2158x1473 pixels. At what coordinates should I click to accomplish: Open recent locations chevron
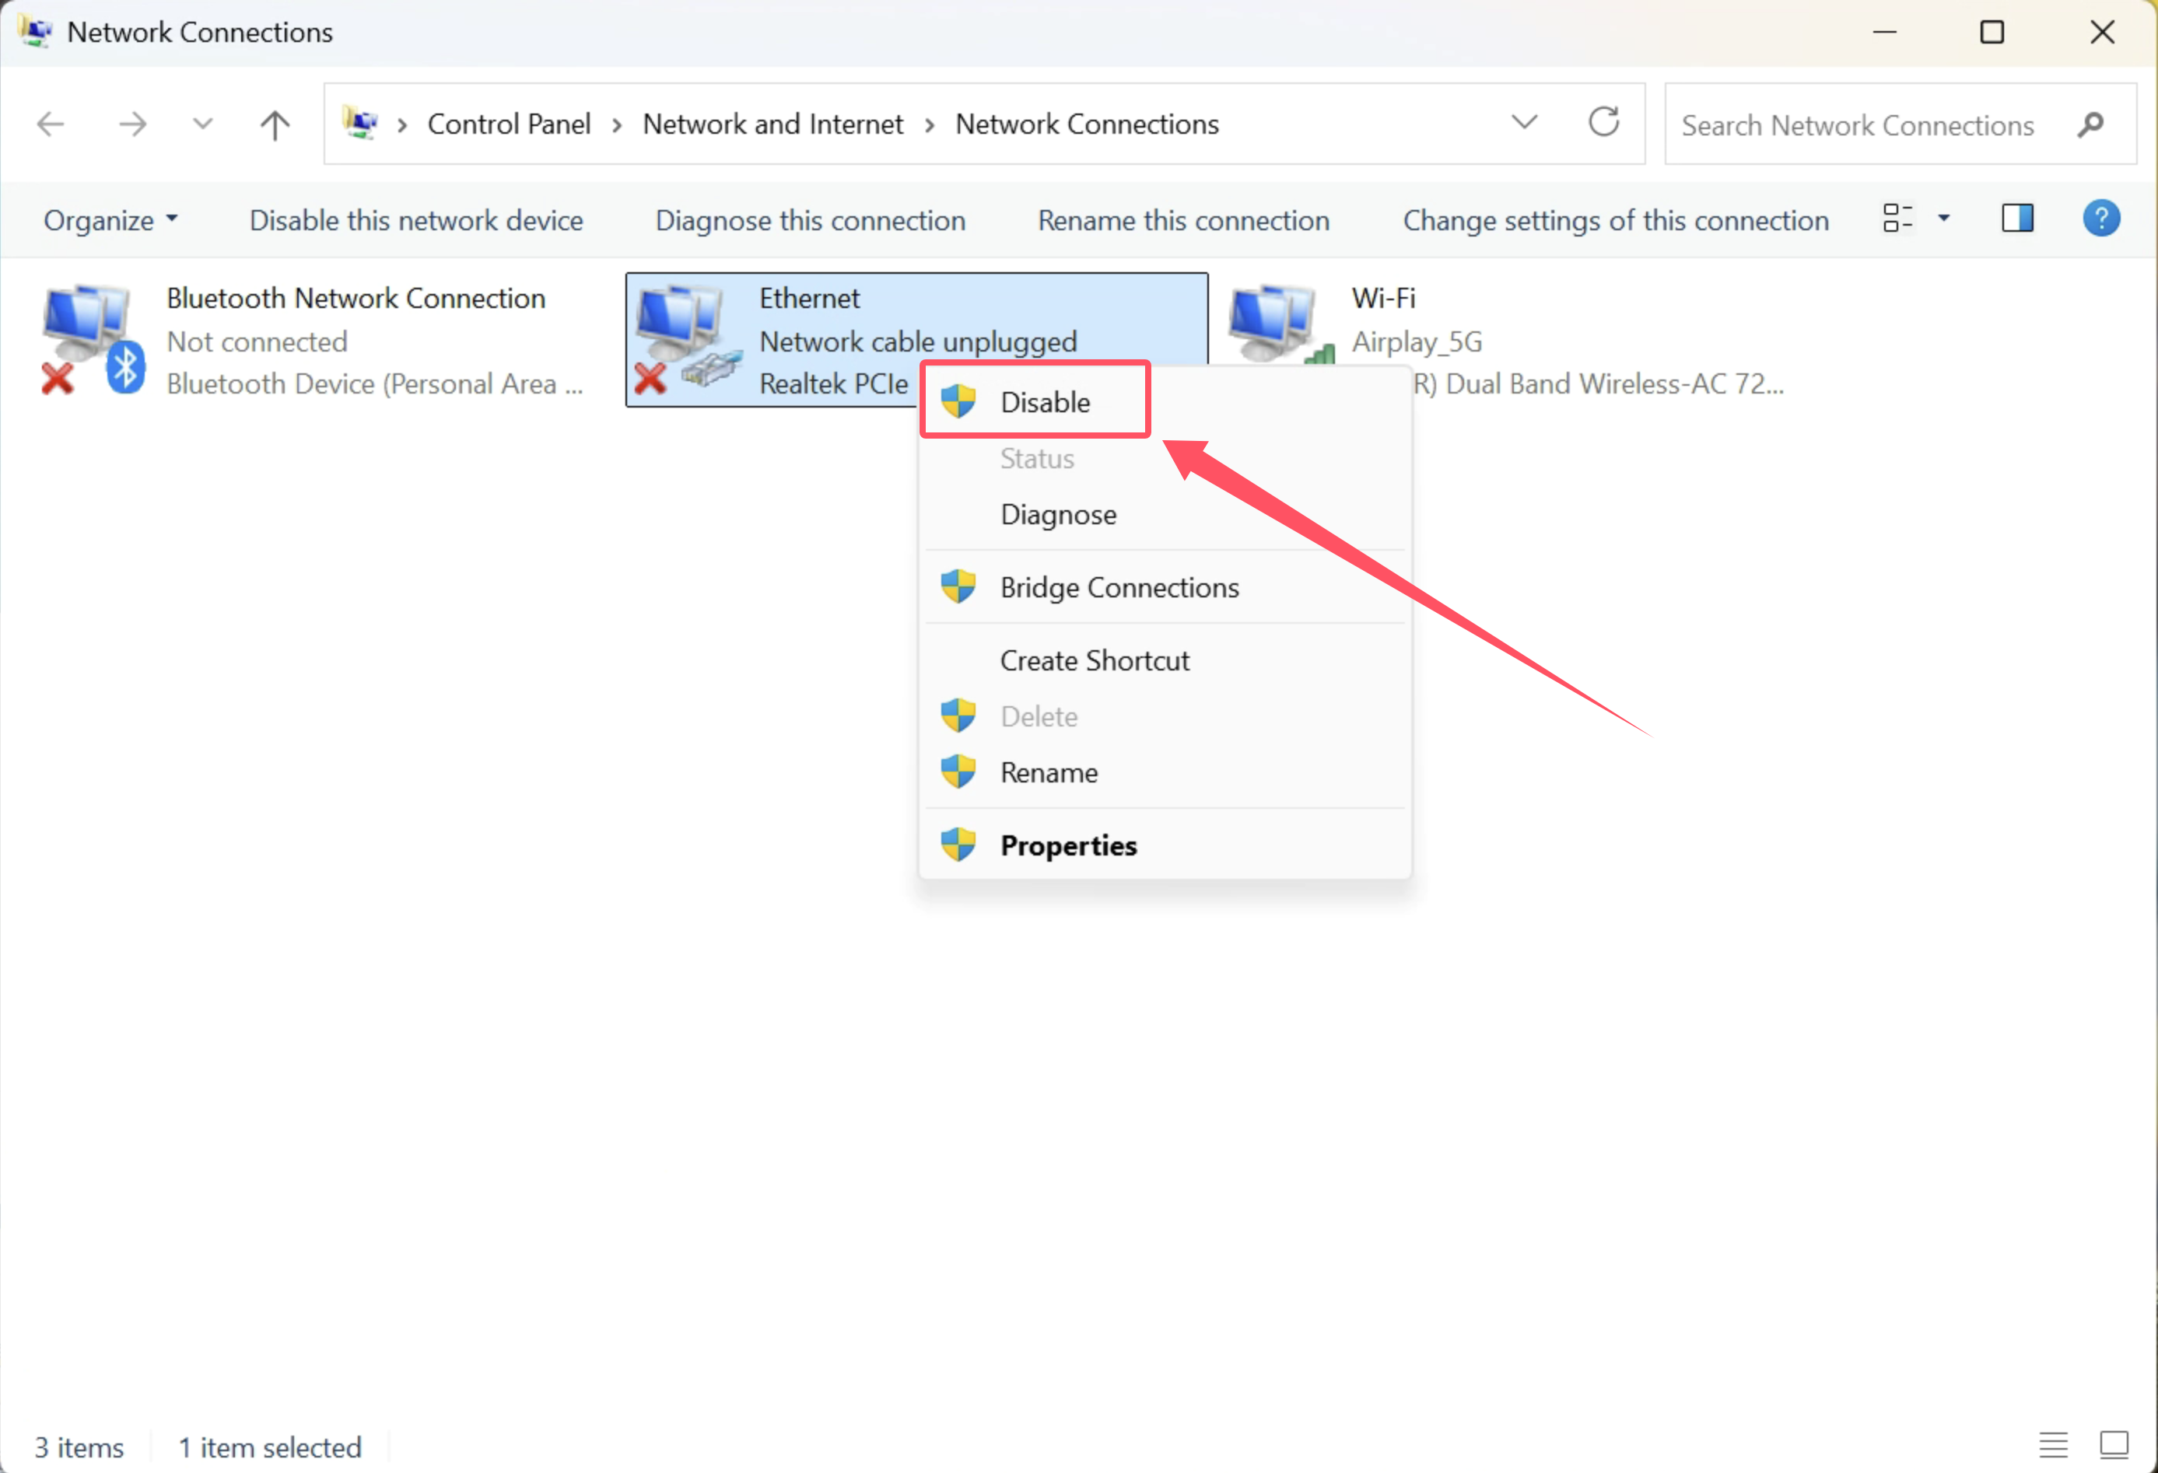(202, 124)
